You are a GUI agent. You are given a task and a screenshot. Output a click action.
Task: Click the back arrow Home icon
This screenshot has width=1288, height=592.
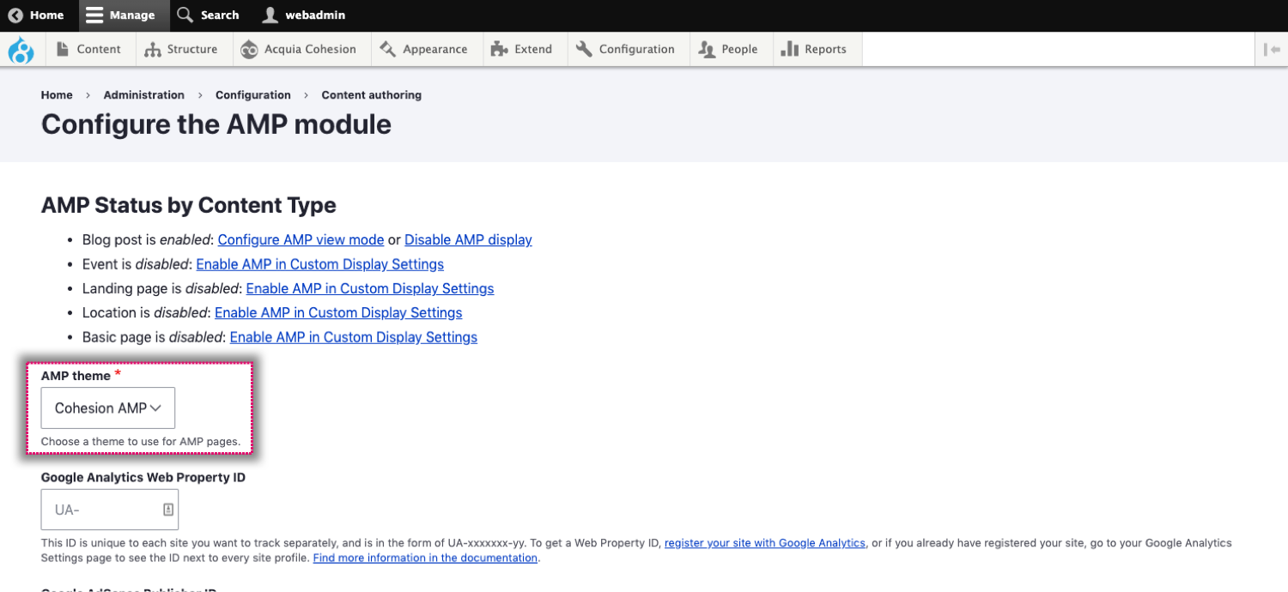click(x=15, y=15)
